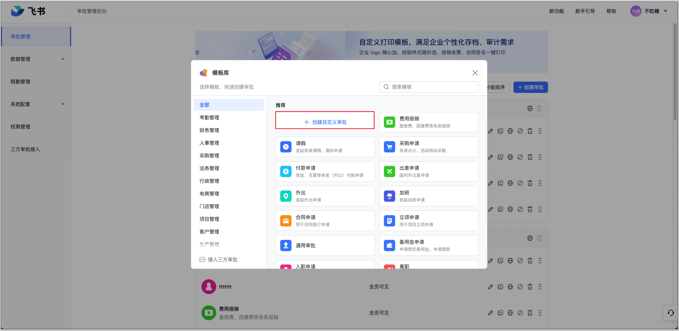Click the edit pencil icon for tttttt

[490, 287]
